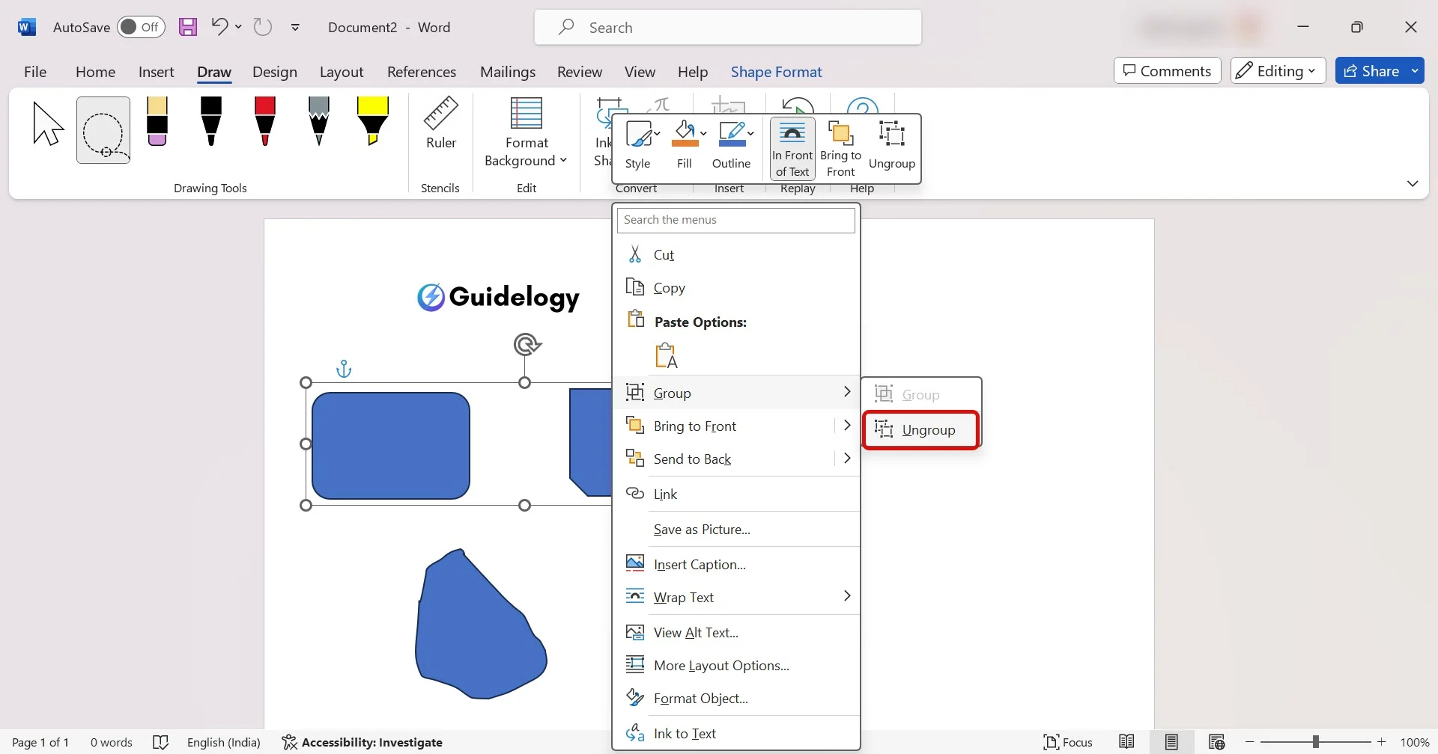Select the arrow cursor drawing tool
Screen dimensions: 1438x754
49,124
